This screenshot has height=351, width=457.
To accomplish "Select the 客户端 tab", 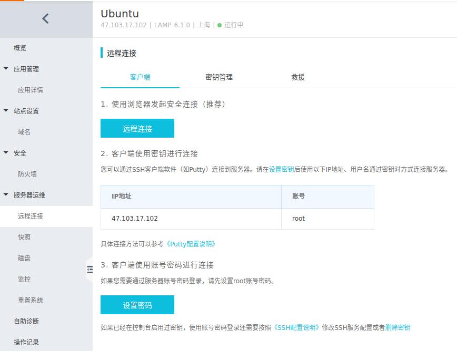I will coord(140,77).
